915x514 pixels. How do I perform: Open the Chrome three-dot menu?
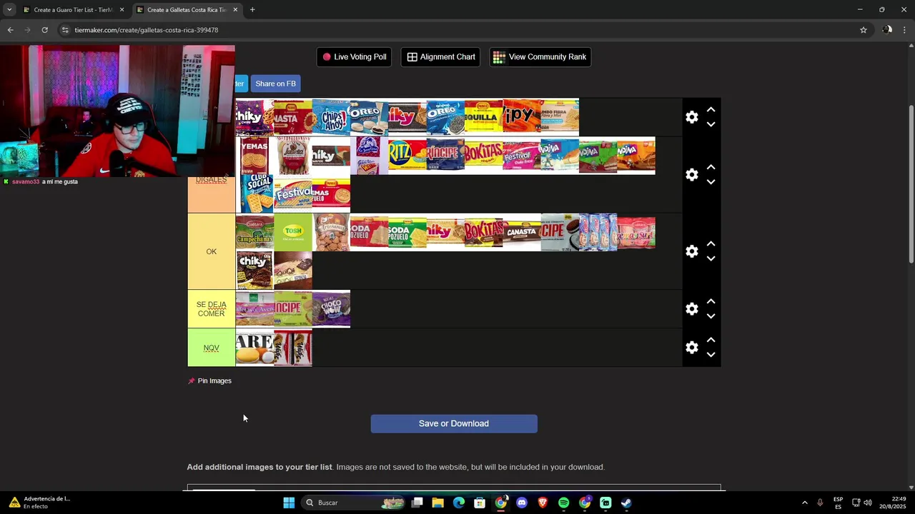[905, 30]
